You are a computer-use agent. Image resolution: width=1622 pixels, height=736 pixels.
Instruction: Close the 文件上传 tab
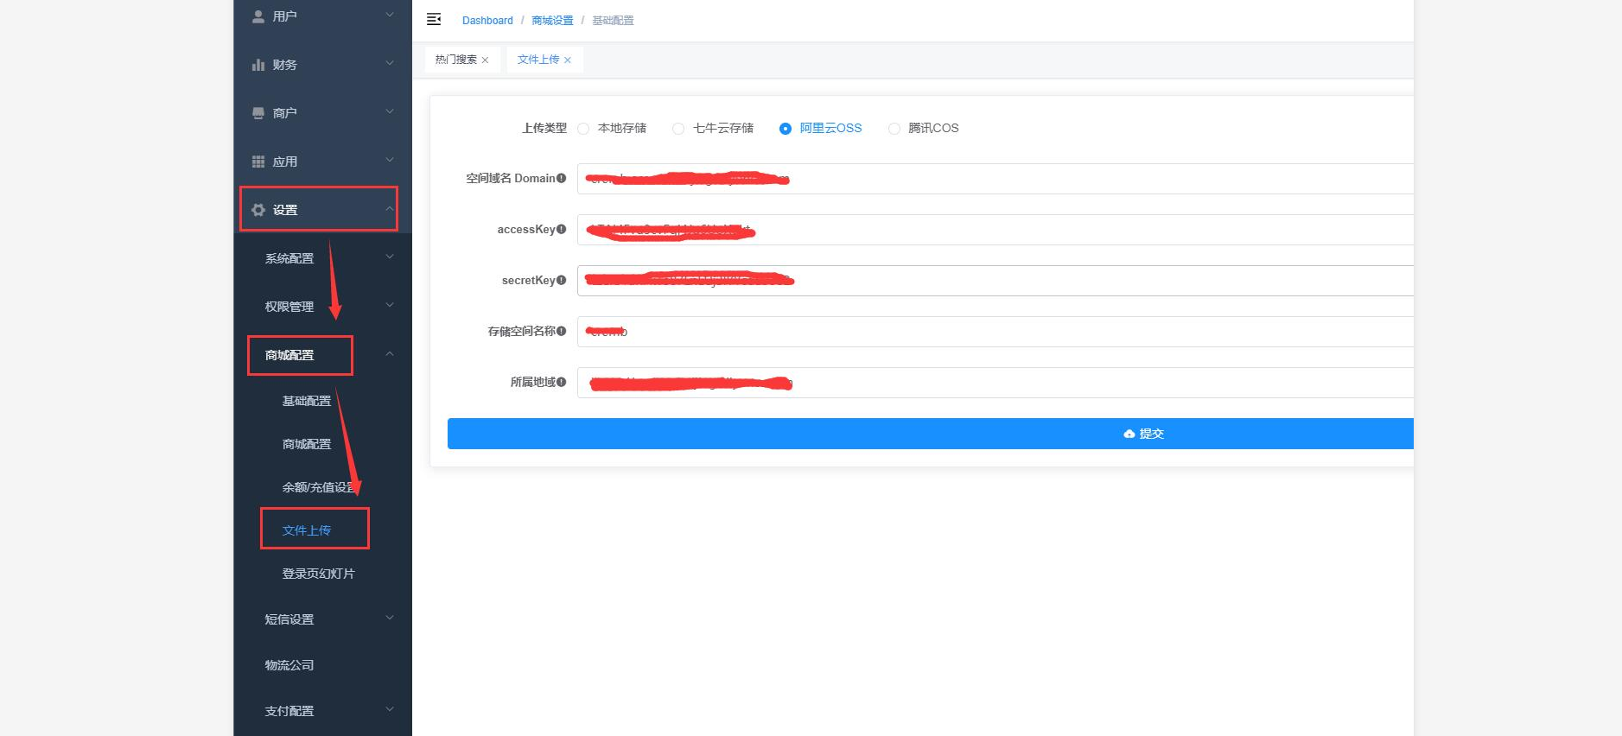click(567, 60)
